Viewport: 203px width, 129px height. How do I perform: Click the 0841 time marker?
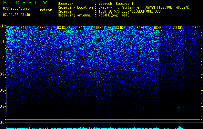click(22, 28)
